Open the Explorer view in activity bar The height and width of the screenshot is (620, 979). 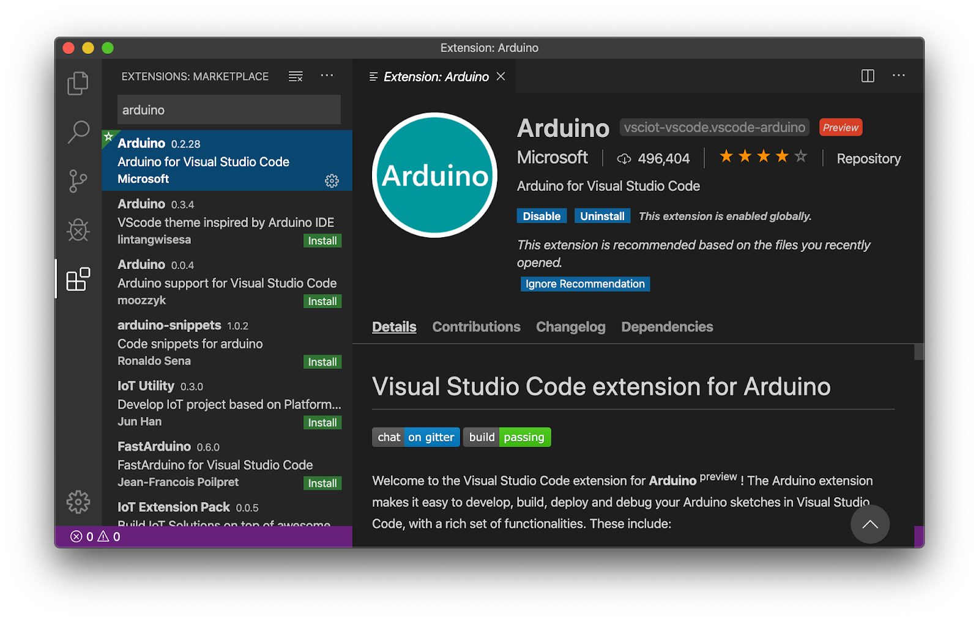click(78, 83)
